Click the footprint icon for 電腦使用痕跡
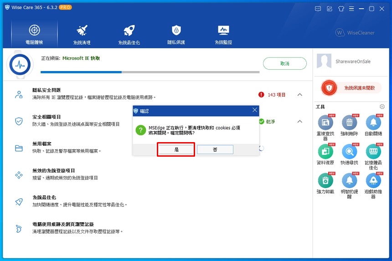 pos(19,229)
